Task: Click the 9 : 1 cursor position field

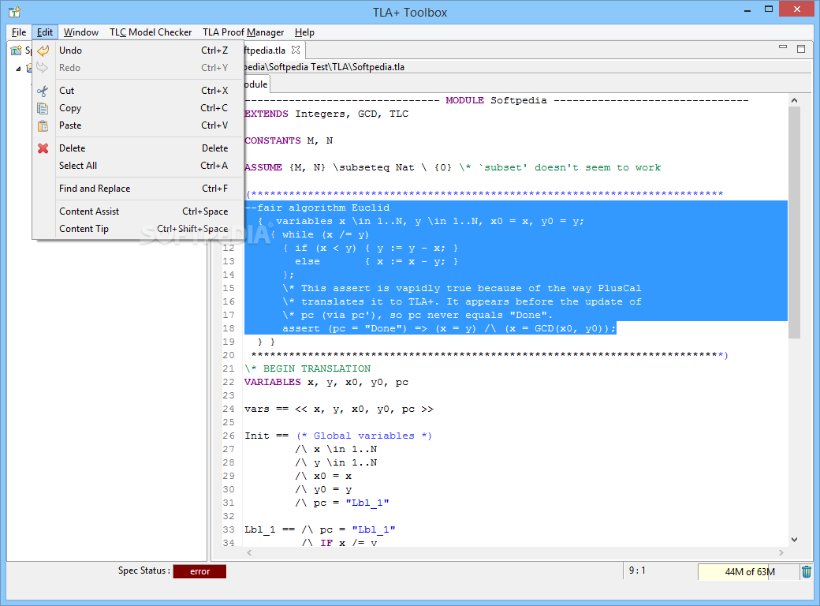Action: (x=637, y=570)
